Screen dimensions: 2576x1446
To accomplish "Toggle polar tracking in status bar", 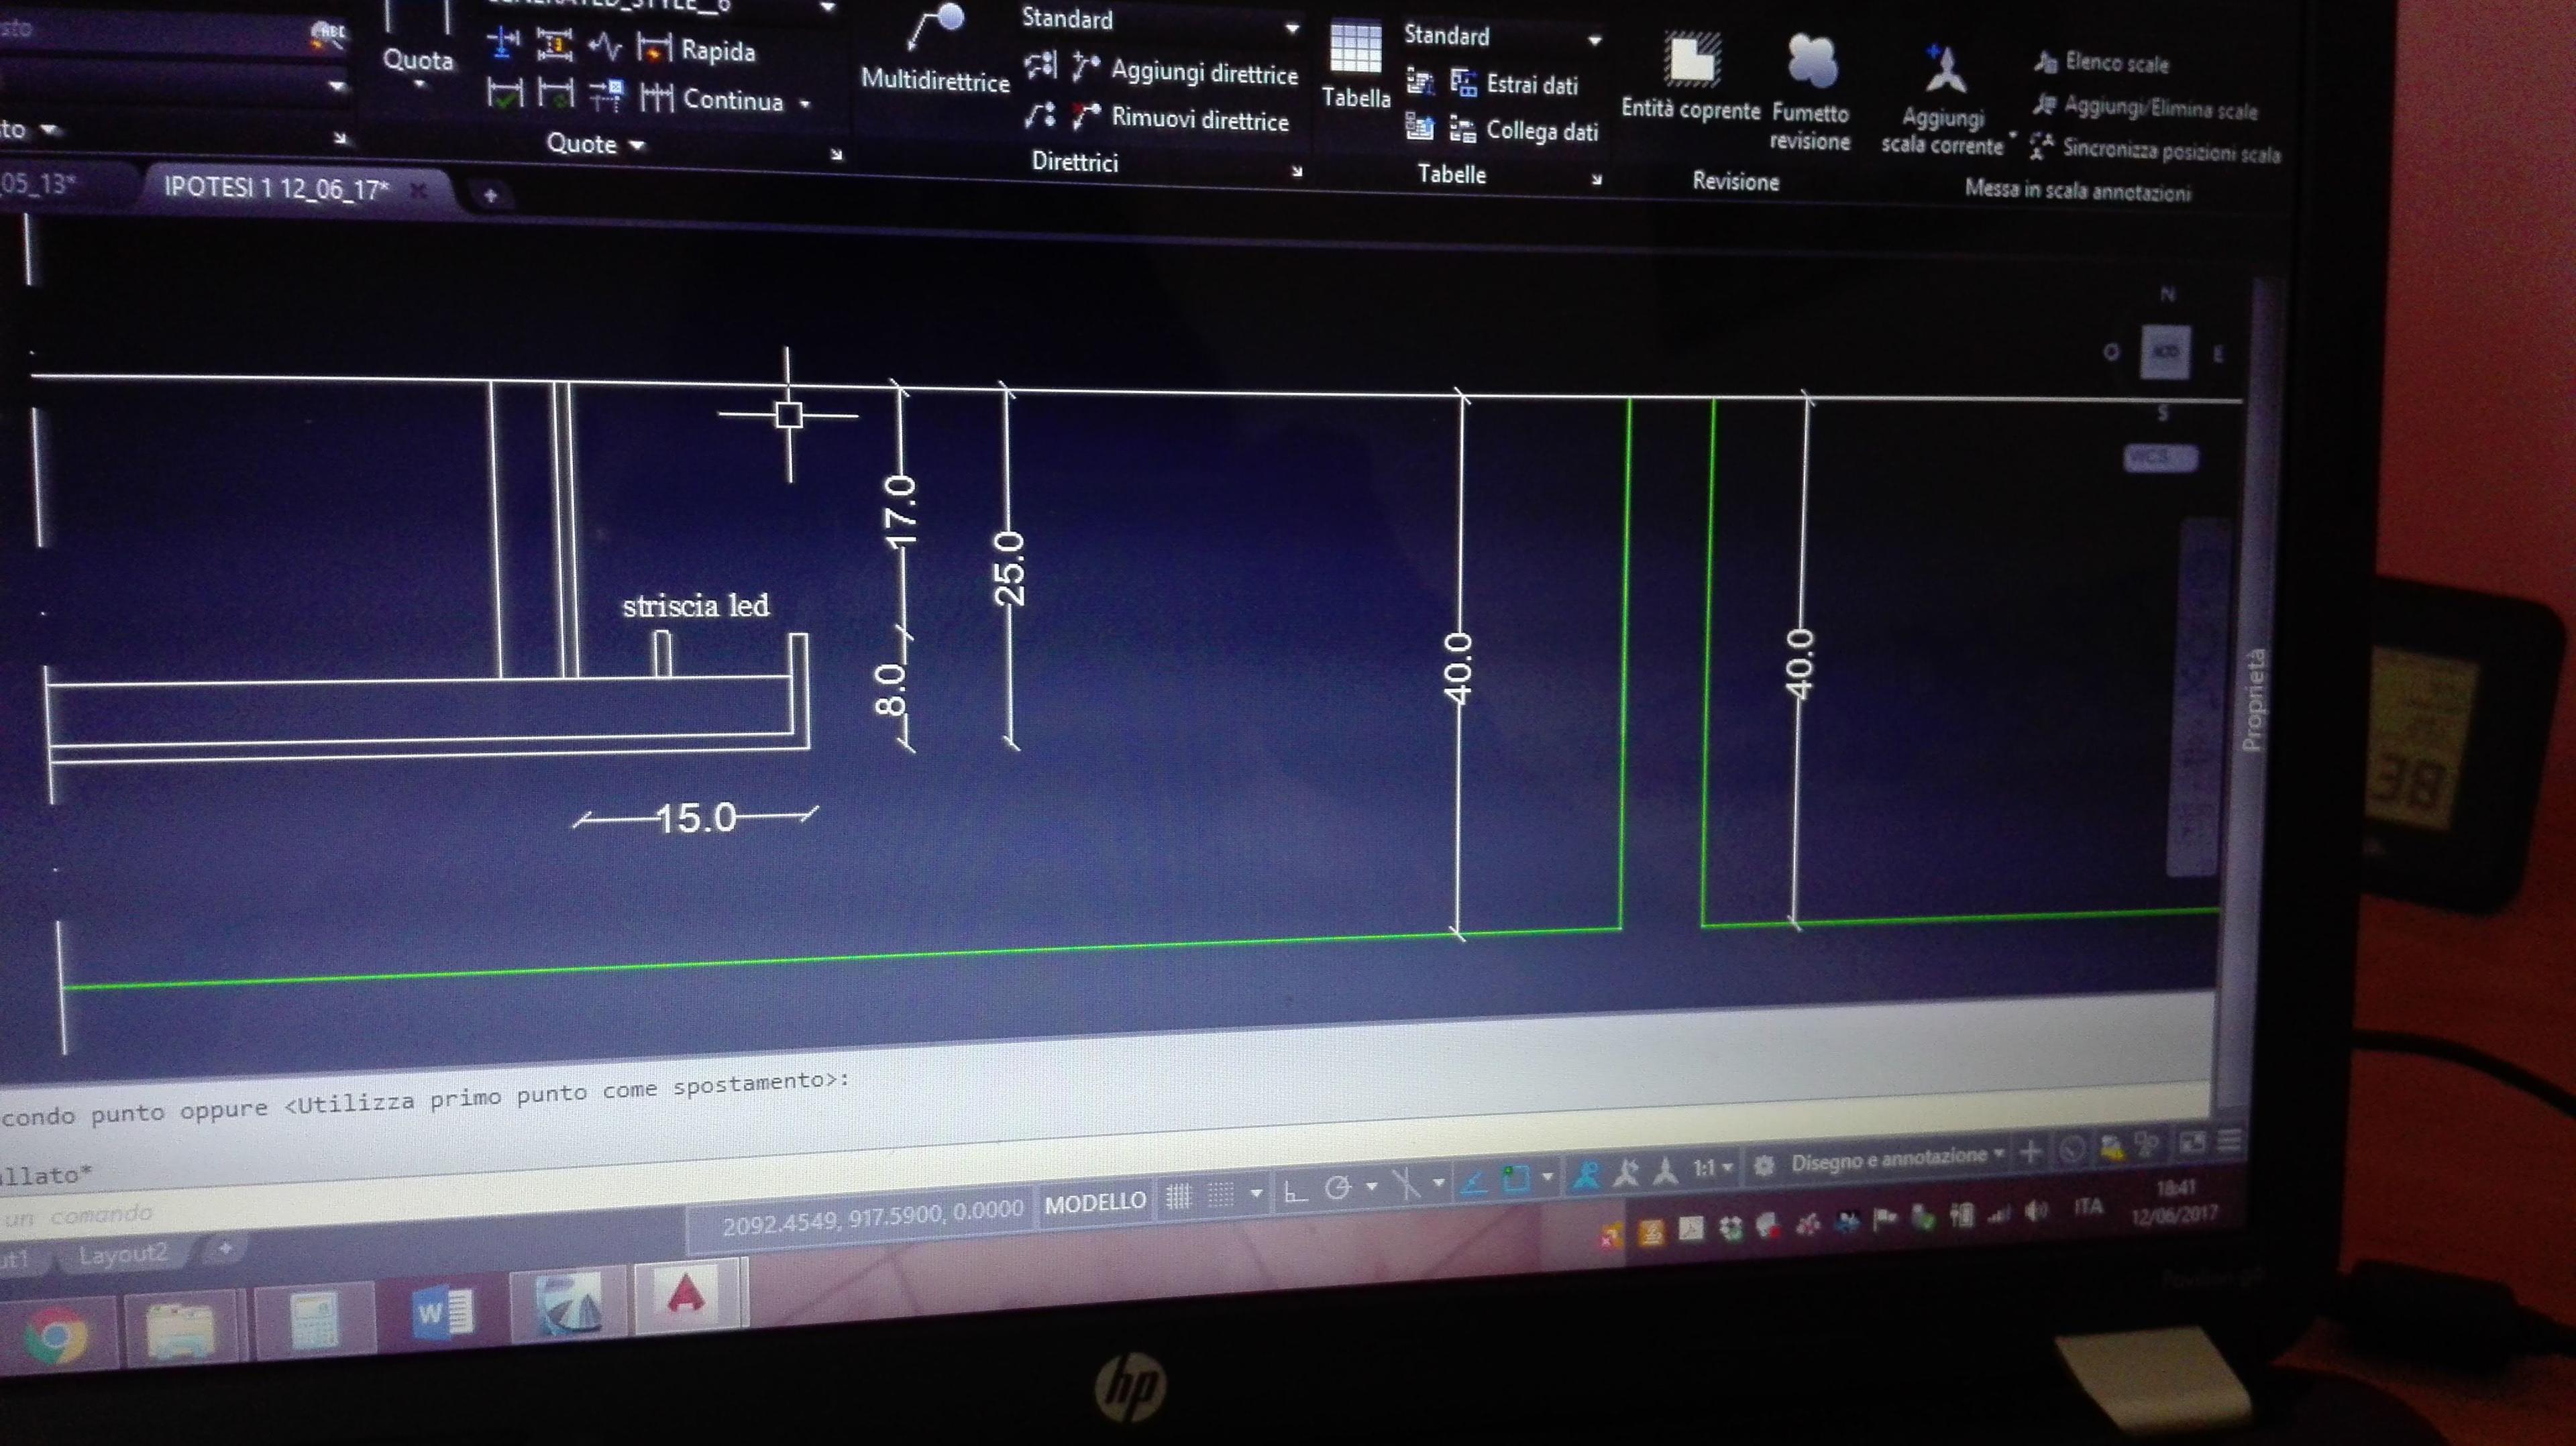I will coord(1338,1189).
